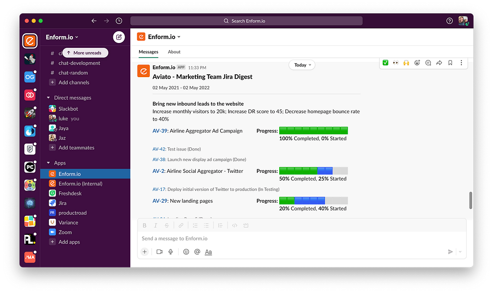Go back with the left arrow
Screen dimensions: 493x293
[x=94, y=21]
